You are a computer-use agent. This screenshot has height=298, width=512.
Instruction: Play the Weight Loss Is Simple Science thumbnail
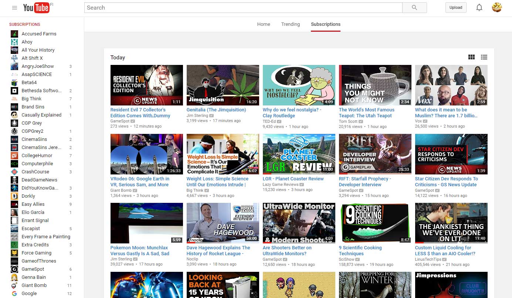(223, 154)
